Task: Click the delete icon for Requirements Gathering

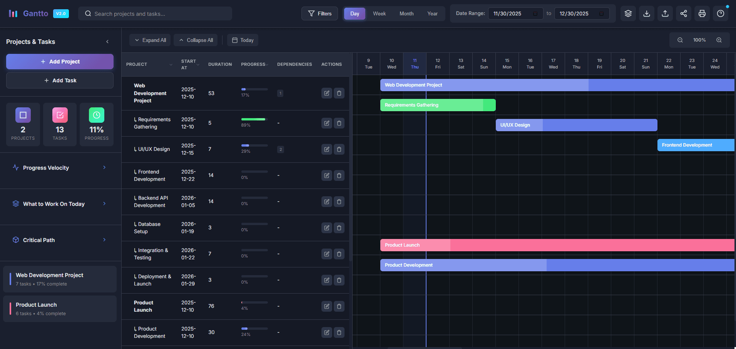Action: (339, 123)
